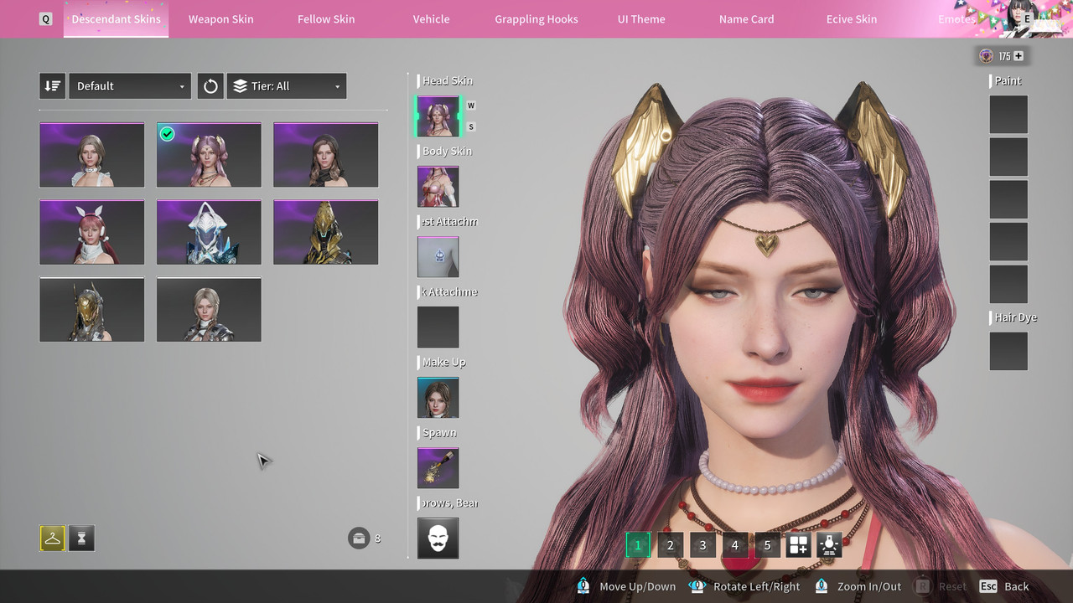Open the Descendant Skins tab
The image size is (1073, 603).
(x=116, y=18)
